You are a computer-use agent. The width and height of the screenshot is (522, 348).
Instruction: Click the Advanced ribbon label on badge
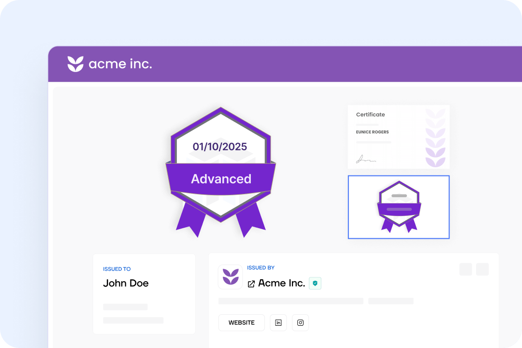pos(221,179)
